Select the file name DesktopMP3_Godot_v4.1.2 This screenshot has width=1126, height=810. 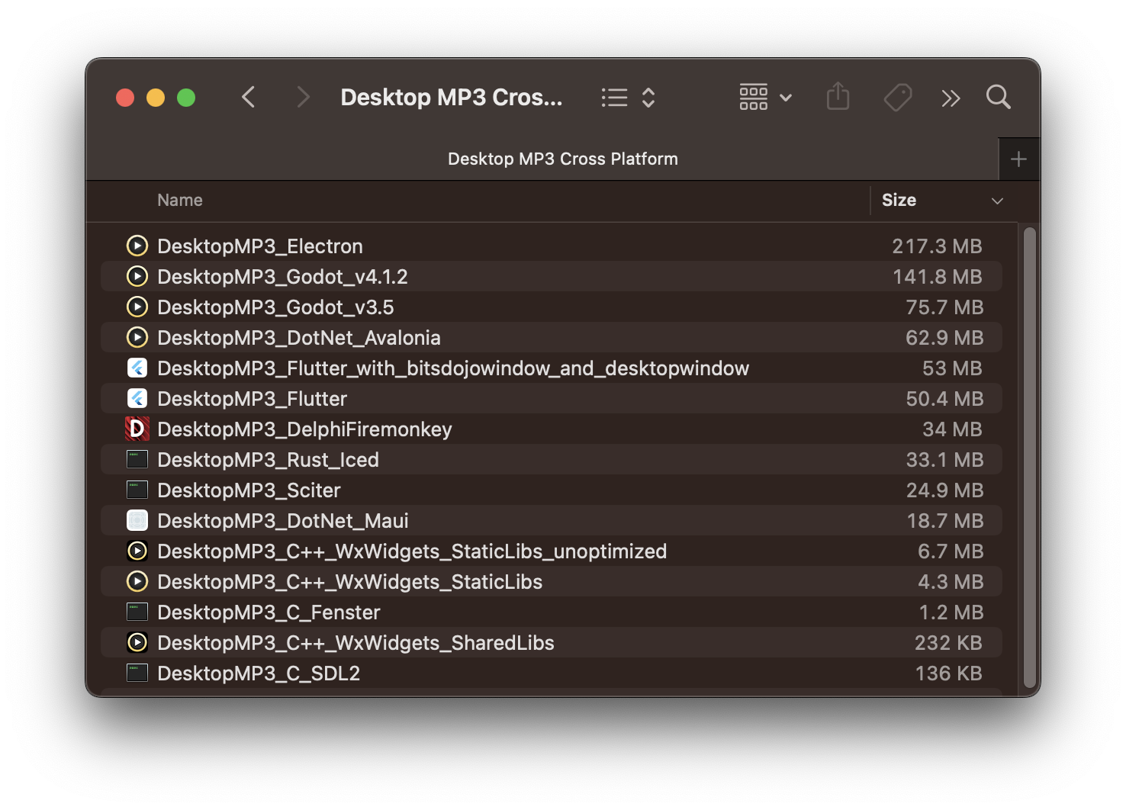click(282, 277)
